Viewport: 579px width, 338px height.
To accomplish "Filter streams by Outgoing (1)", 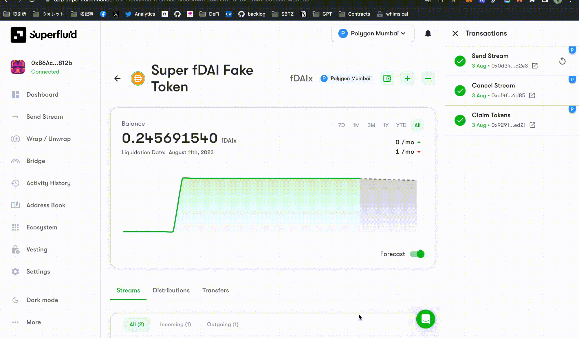I will click(x=223, y=324).
